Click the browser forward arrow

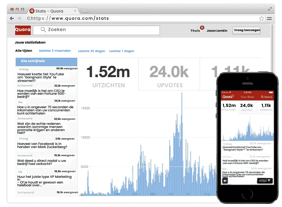click(19, 19)
